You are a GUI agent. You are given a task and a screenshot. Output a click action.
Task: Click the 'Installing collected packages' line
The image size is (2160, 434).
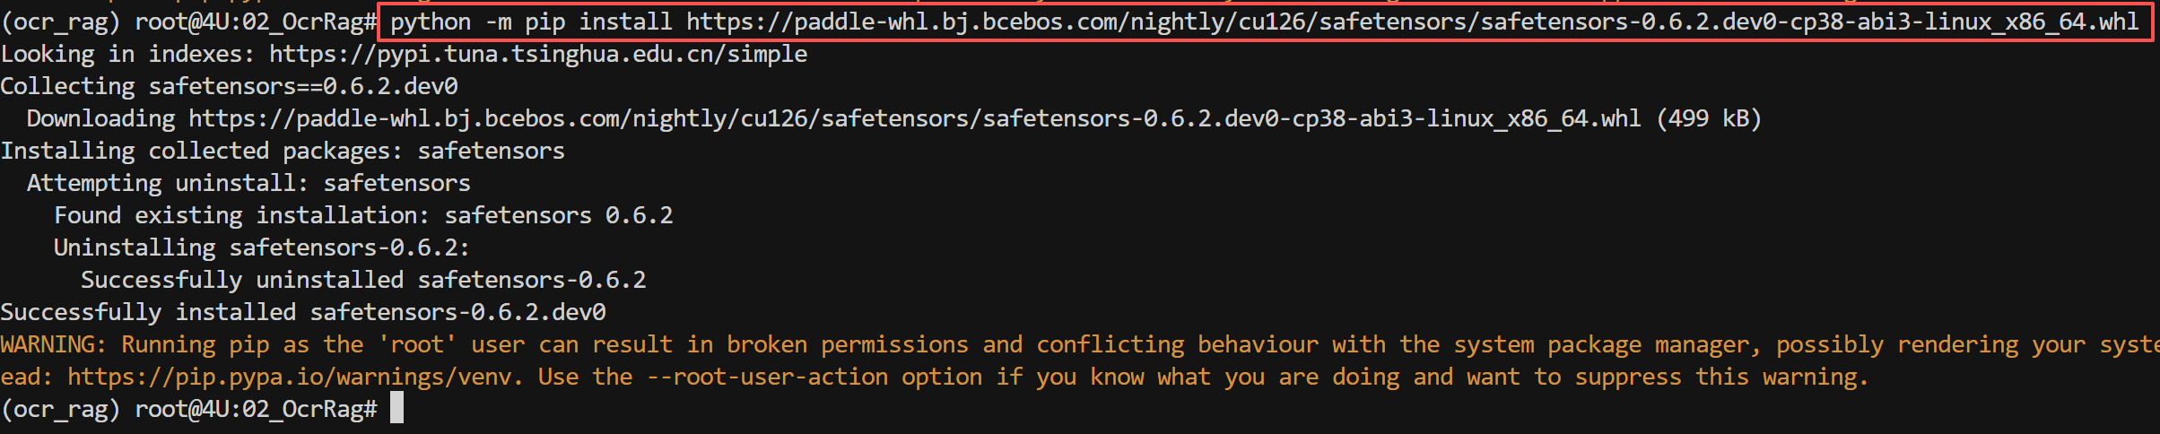(x=283, y=152)
